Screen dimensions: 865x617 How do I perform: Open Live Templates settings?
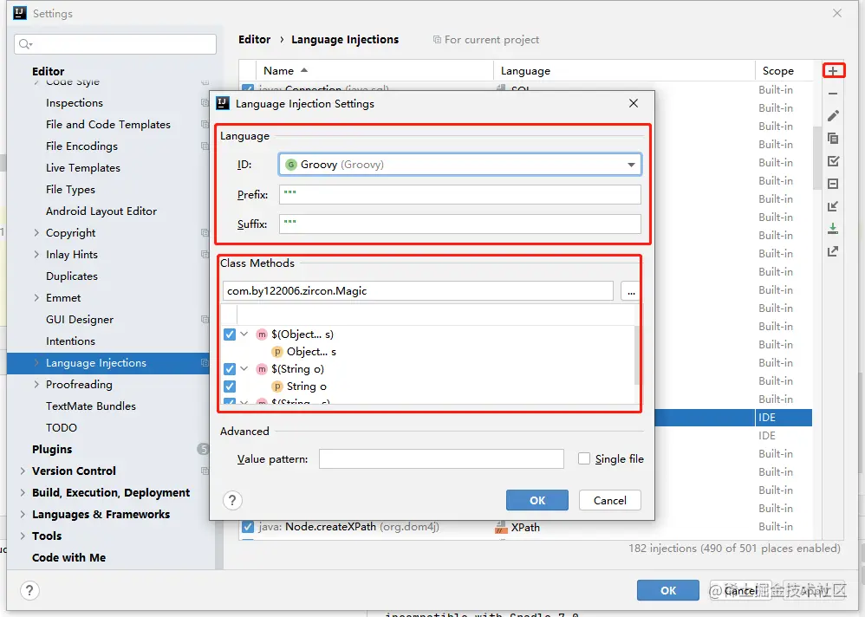tap(82, 167)
